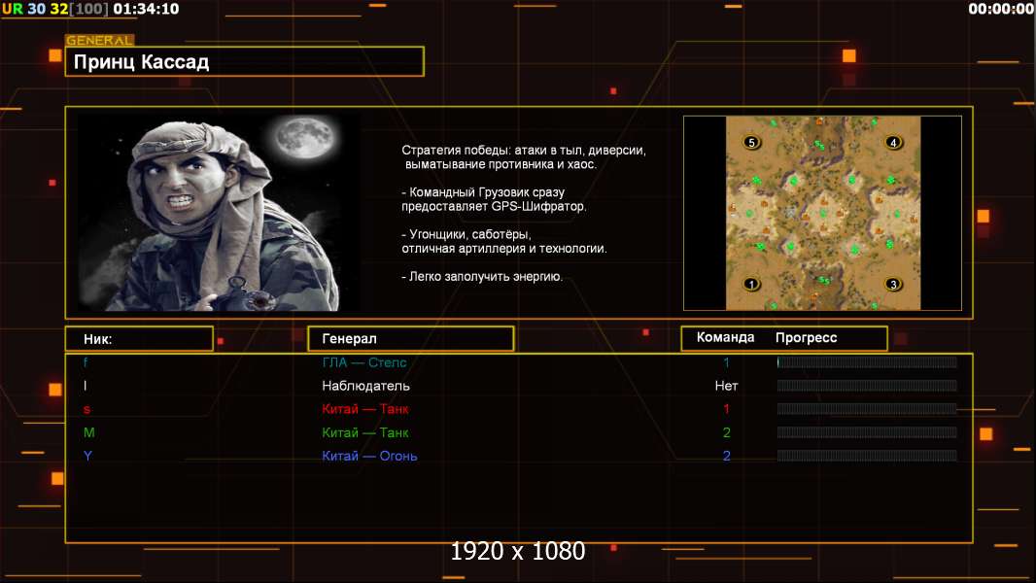Click the 'Прогресс' column header

(x=806, y=338)
